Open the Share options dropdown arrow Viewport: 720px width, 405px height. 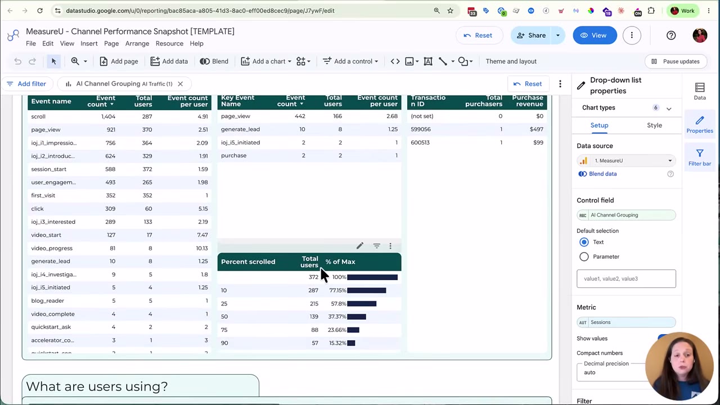(x=558, y=35)
